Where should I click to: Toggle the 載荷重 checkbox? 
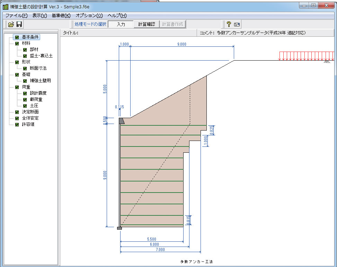click(25, 99)
